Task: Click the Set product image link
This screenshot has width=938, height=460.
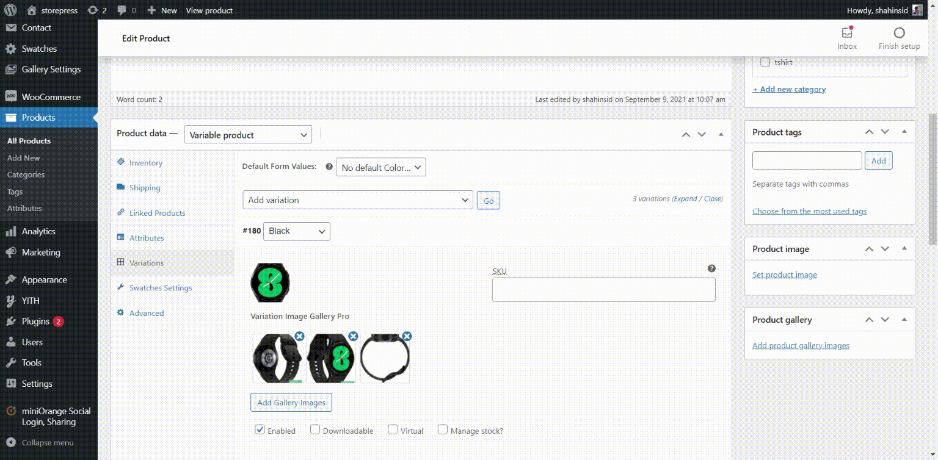Action: coord(784,275)
